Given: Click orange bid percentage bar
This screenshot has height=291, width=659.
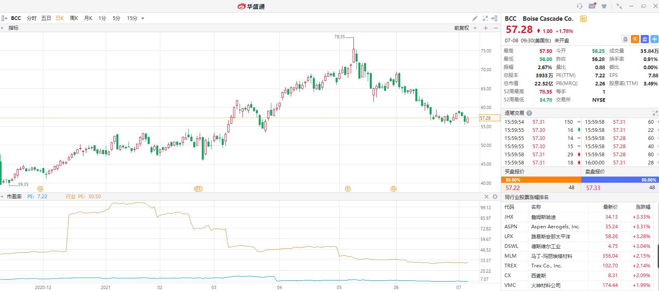Looking at the screenshot, I should click(541, 180).
